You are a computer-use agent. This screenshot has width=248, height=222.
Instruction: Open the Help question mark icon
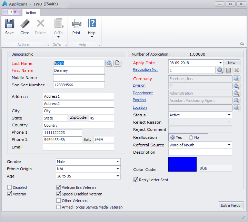pyautogui.click(x=92, y=23)
